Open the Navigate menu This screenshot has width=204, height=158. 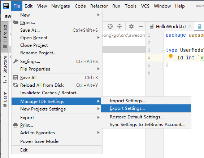pyautogui.click(x=61, y=6)
